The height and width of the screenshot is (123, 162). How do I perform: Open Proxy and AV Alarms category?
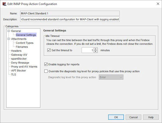[24, 66]
